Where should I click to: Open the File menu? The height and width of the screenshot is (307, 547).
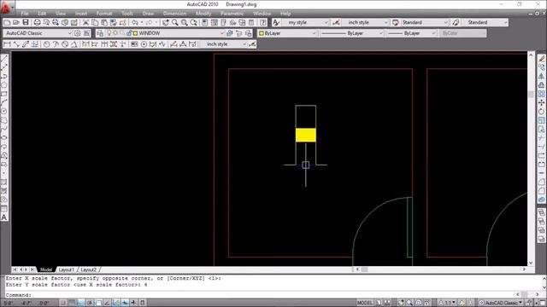25,14
